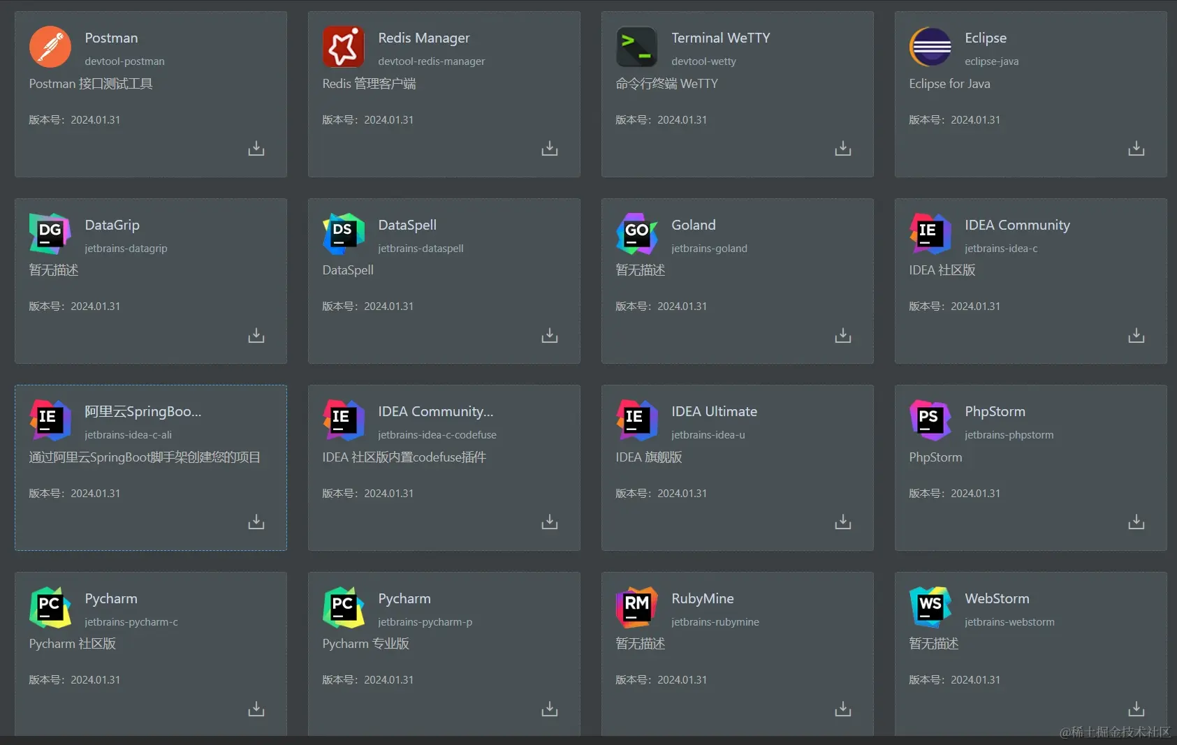Download RubyMine using its download icon

tap(843, 709)
